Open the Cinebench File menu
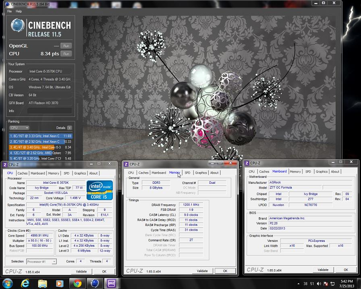The image size is (361, 289). tap(9, 11)
